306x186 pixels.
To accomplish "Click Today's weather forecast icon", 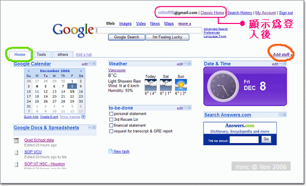I will pos(150,85).
